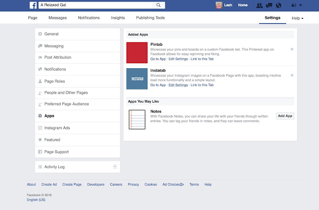Viewport: 319px width, 210px height.
Task: Open the top Notifications tab
Action: 89,18
